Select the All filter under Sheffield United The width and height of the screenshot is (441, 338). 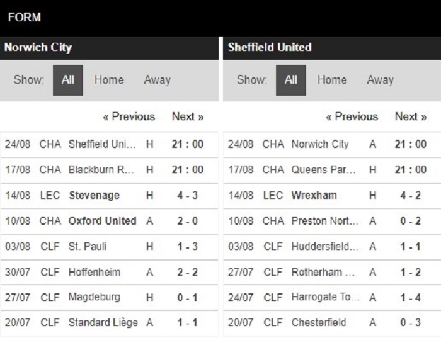(291, 80)
